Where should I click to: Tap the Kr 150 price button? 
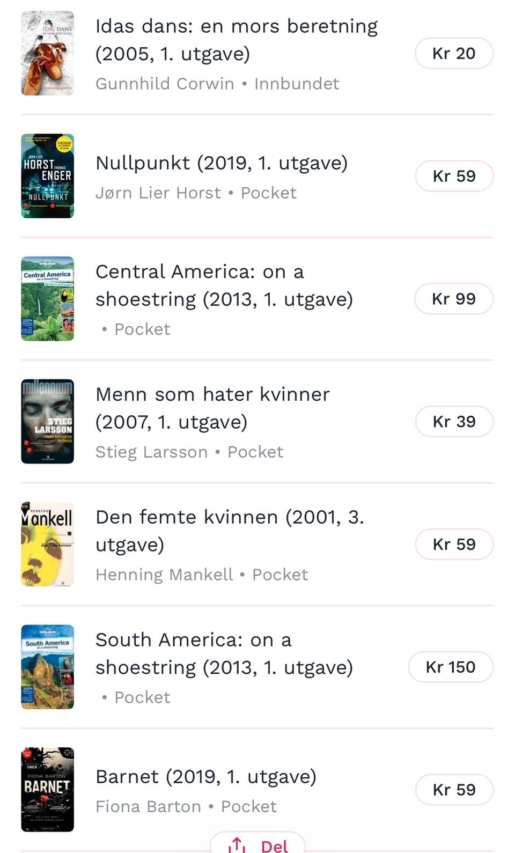pyautogui.click(x=450, y=667)
